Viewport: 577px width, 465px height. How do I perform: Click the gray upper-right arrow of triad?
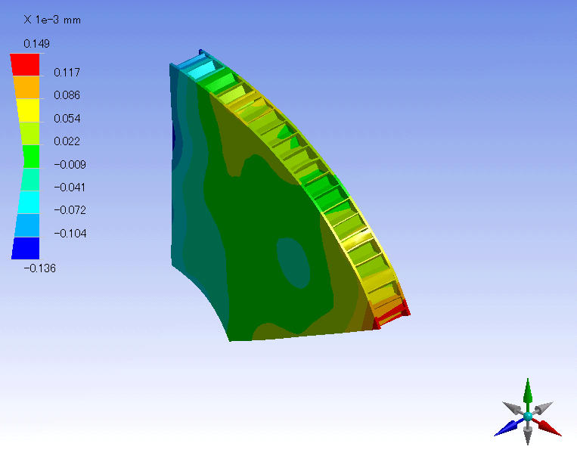(x=543, y=408)
